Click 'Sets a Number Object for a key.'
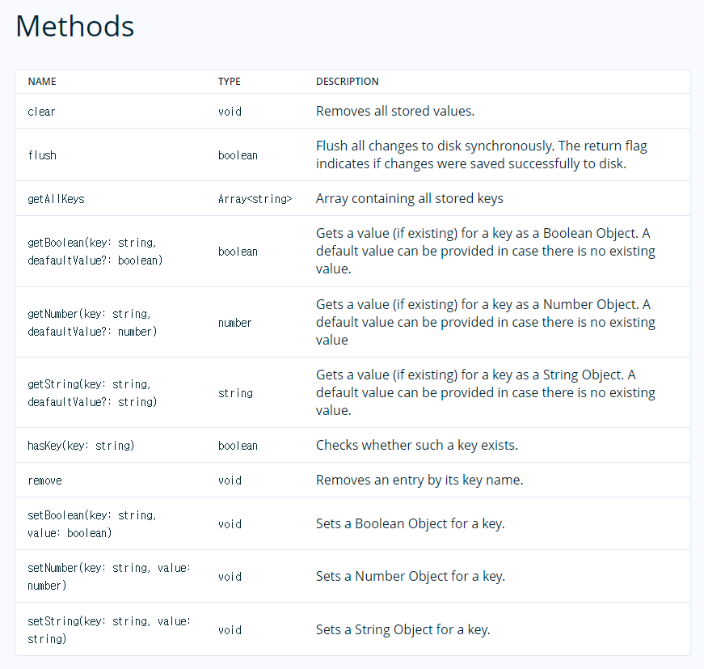The height and width of the screenshot is (669, 704). (411, 576)
